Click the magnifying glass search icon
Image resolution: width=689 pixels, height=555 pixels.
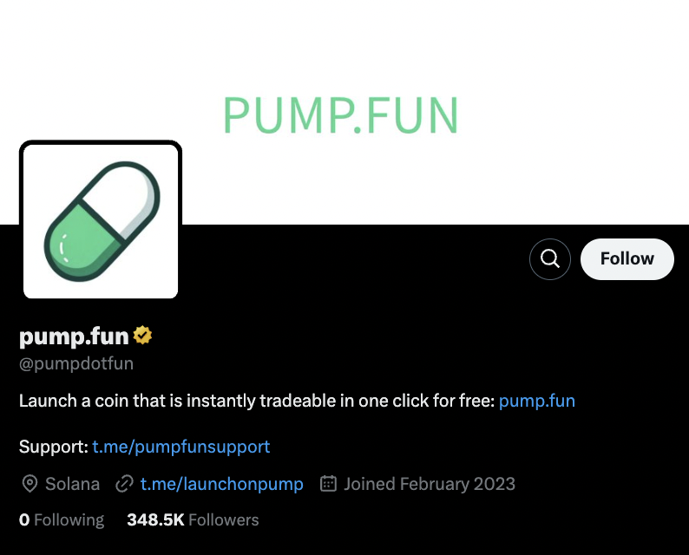(x=550, y=259)
